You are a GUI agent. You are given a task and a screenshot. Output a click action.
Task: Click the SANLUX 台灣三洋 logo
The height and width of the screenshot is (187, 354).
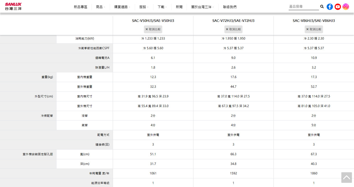(13, 6)
